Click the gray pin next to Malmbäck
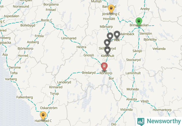The image size is (182, 126). click(117, 35)
